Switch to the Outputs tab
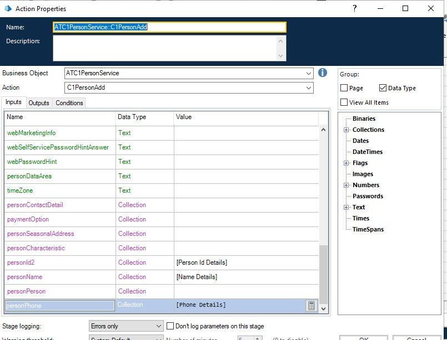The image size is (447, 340). [x=39, y=103]
